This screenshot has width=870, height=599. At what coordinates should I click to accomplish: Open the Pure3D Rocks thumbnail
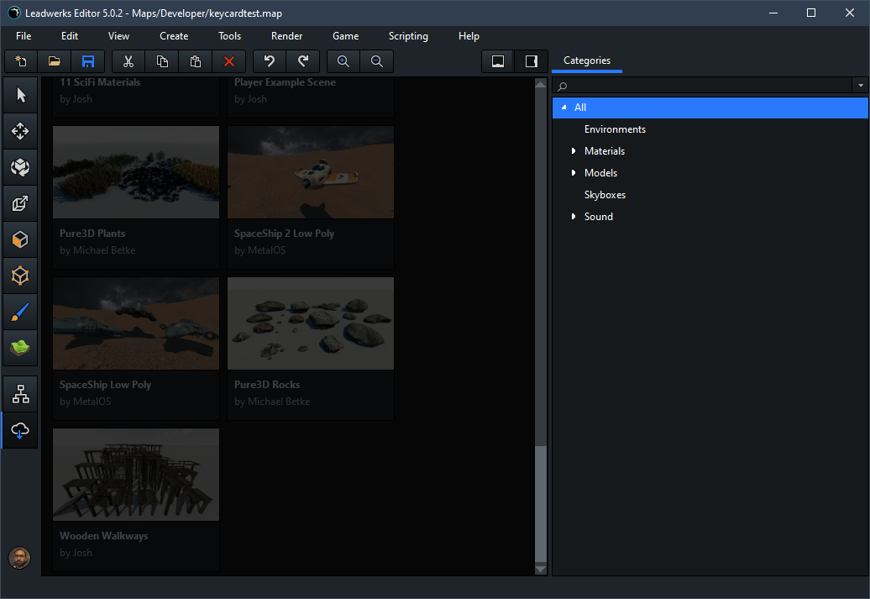coord(311,323)
